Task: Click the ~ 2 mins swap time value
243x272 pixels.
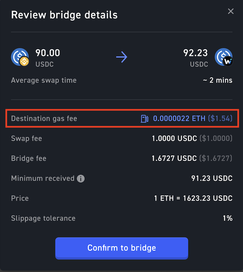Action: click(218, 80)
